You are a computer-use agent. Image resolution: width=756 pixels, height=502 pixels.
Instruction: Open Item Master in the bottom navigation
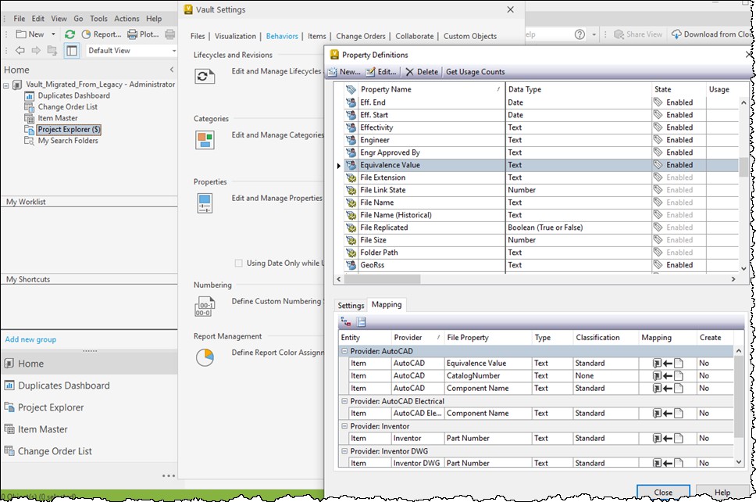tap(42, 429)
